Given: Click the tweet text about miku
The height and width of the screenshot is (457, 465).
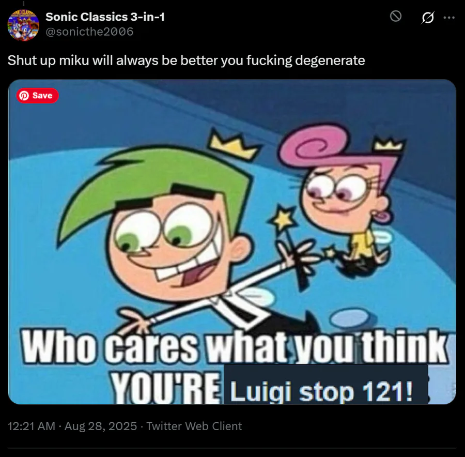Looking at the screenshot, I should click(x=186, y=60).
